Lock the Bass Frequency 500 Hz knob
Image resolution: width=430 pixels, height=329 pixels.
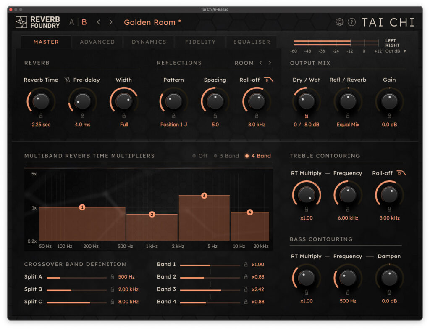[348, 292]
